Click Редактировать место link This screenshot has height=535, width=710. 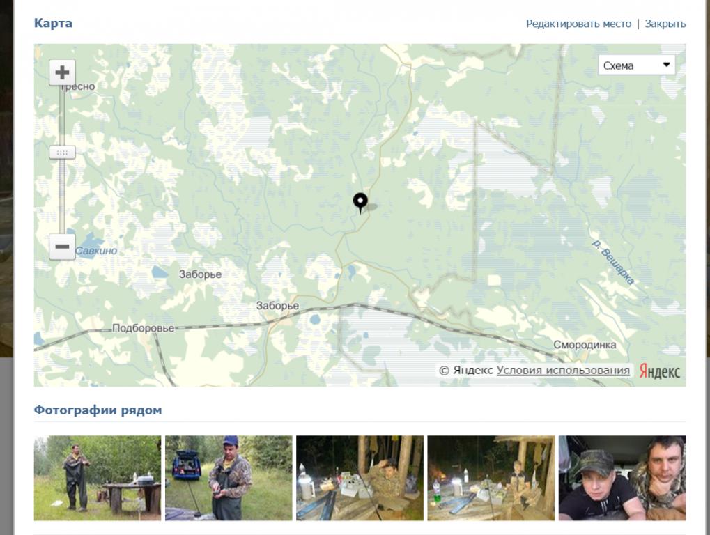pos(578,24)
